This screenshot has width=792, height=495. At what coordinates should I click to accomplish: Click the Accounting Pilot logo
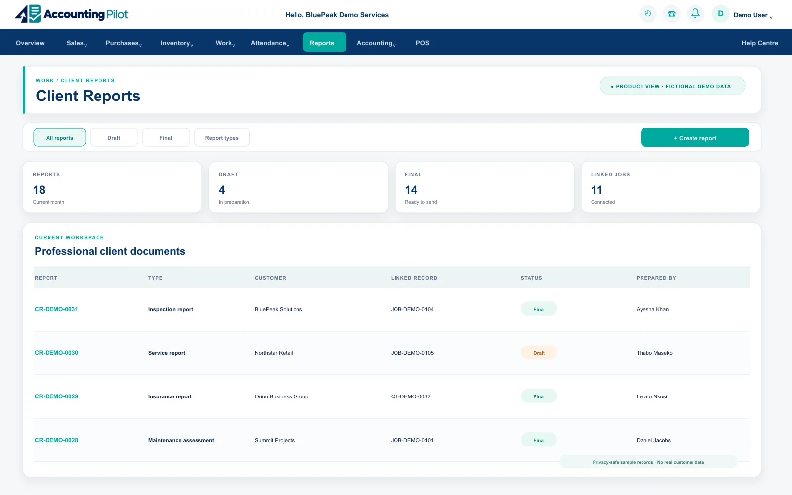[x=72, y=14]
